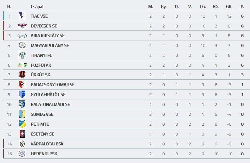Open the Fűzfői AK team link
The image size is (250, 163).
(41, 65)
